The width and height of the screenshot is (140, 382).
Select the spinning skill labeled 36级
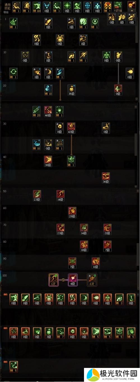[x=106, y=178]
